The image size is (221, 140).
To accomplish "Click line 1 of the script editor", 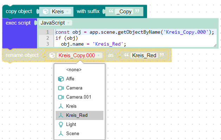I will pos(134,32).
